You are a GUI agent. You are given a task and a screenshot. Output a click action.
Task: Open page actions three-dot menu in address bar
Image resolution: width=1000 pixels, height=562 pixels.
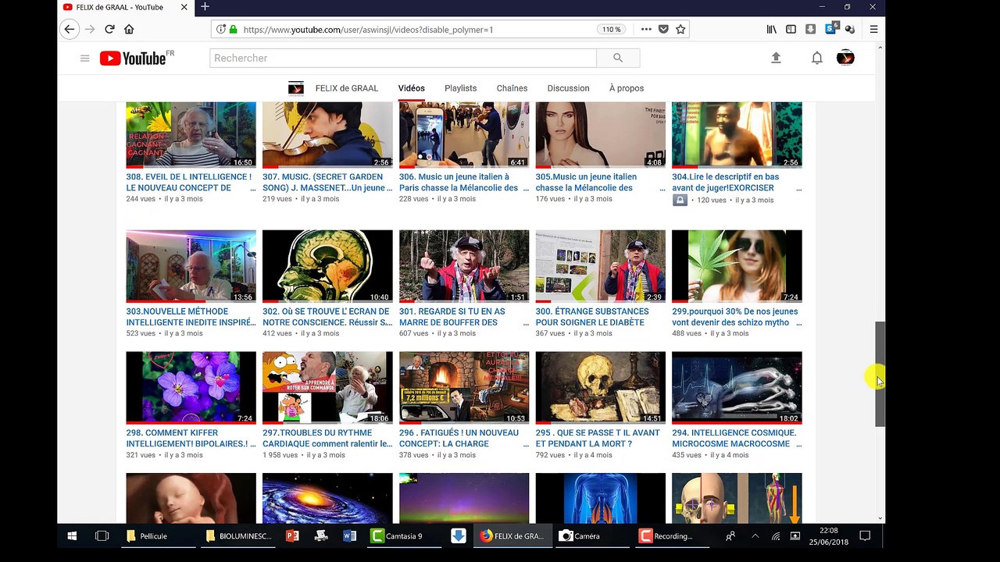tap(646, 30)
